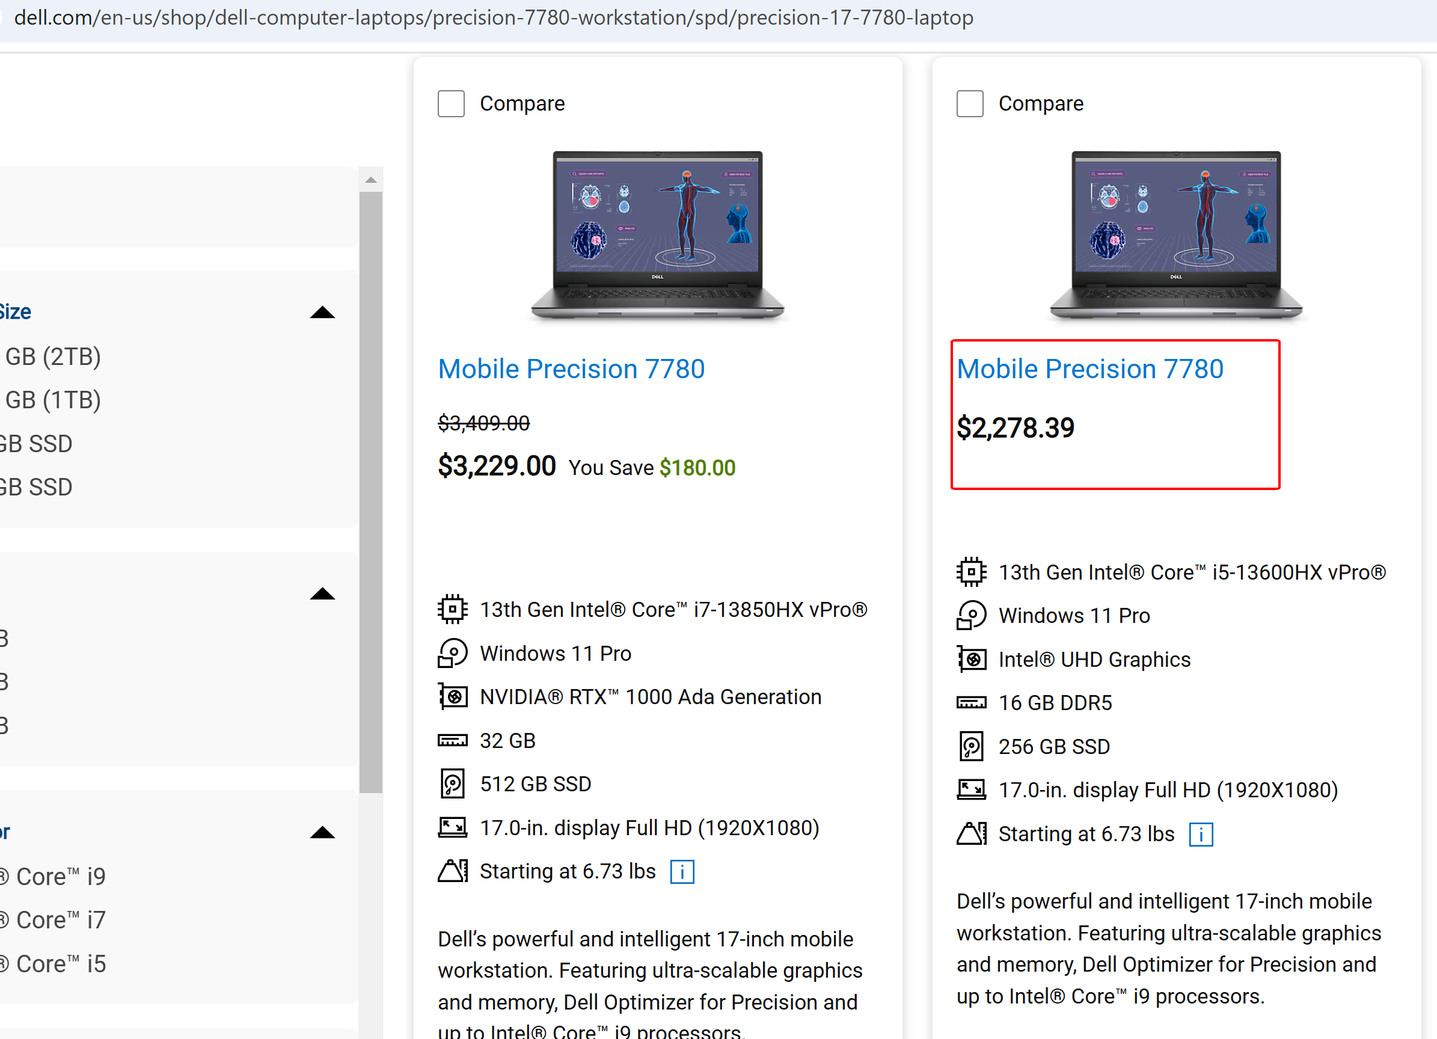Click the $2,278.39 price
Image resolution: width=1437 pixels, height=1039 pixels.
(1016, 428)
